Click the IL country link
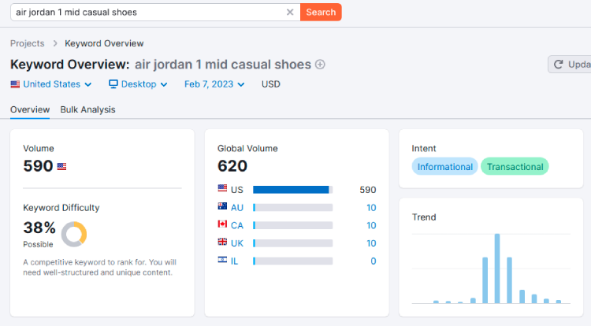Image resolution: width=591 pixels, height=326 pixels. (x=235, y=261)
